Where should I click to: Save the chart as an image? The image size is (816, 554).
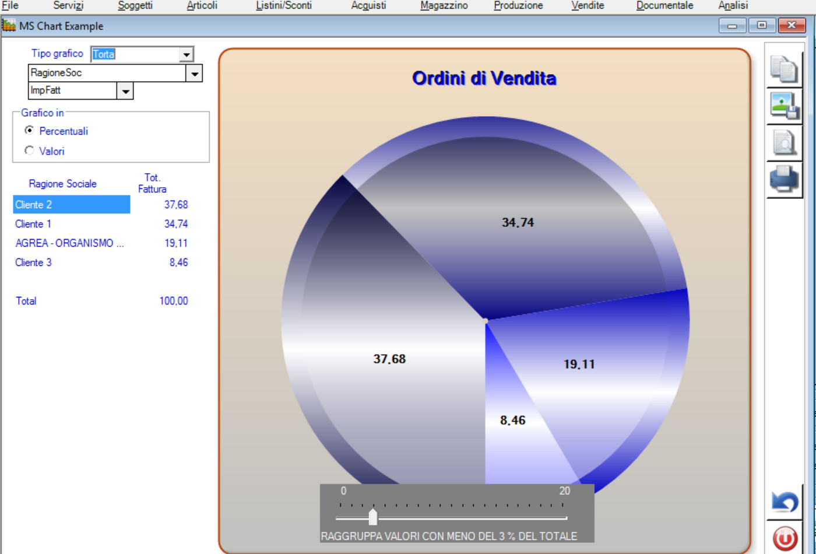pyautogui.click(x=784, y=106)
